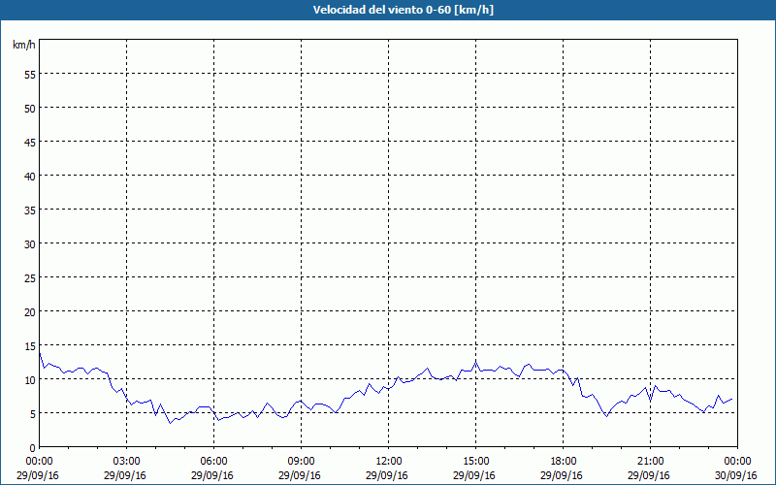Click the chart title "Velocidad del viento 0-60"
Screen dimensions: 776x485
point(387,10)
